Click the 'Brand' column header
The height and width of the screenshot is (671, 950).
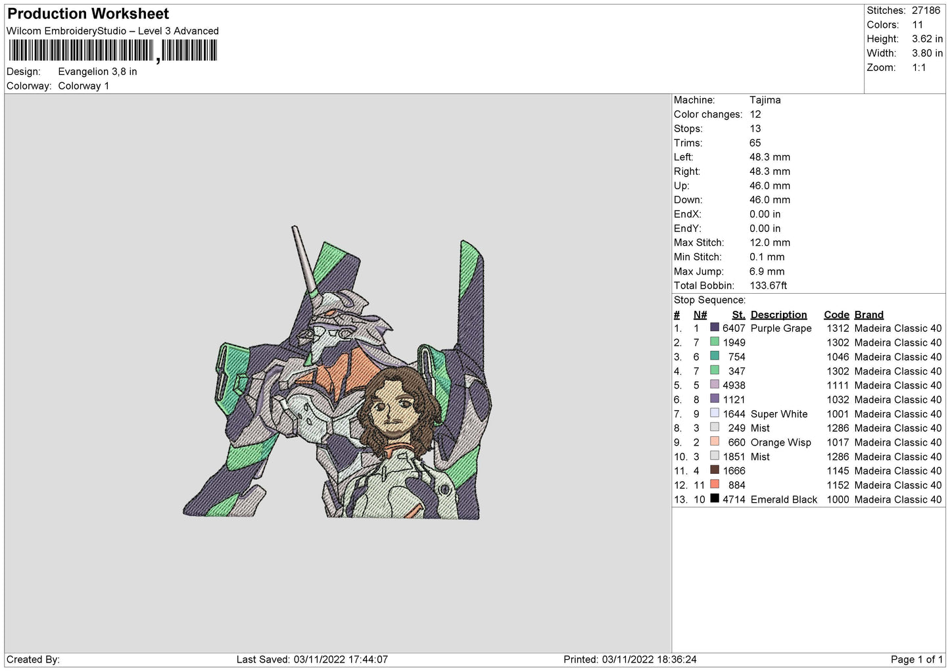[869, 315]
